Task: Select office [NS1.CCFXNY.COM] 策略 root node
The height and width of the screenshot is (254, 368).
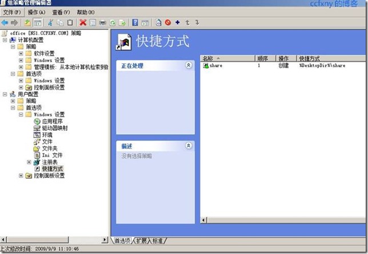Action: point(45,33)
